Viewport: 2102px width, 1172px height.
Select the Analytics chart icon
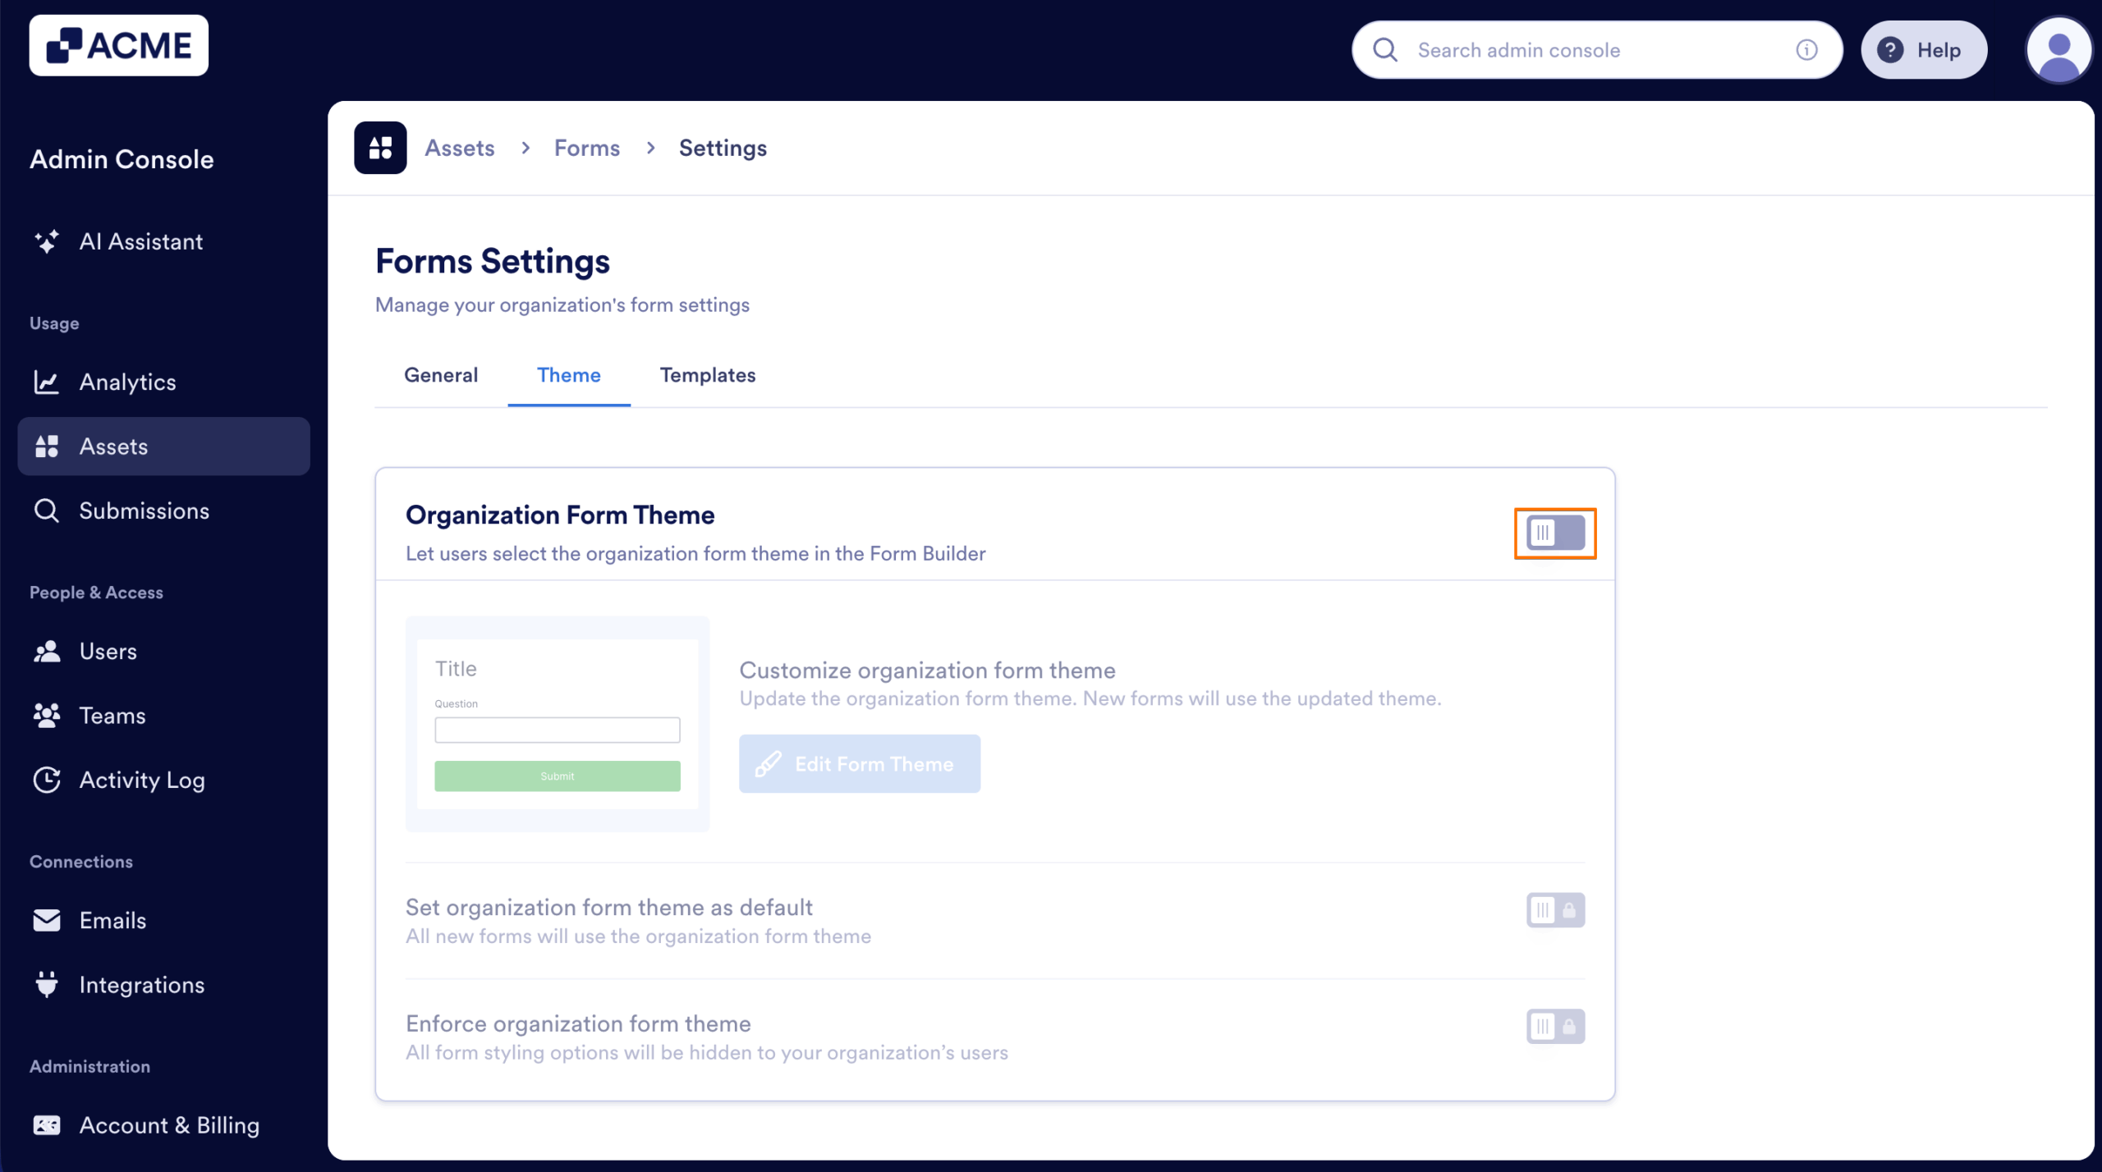tap(48, 381)
